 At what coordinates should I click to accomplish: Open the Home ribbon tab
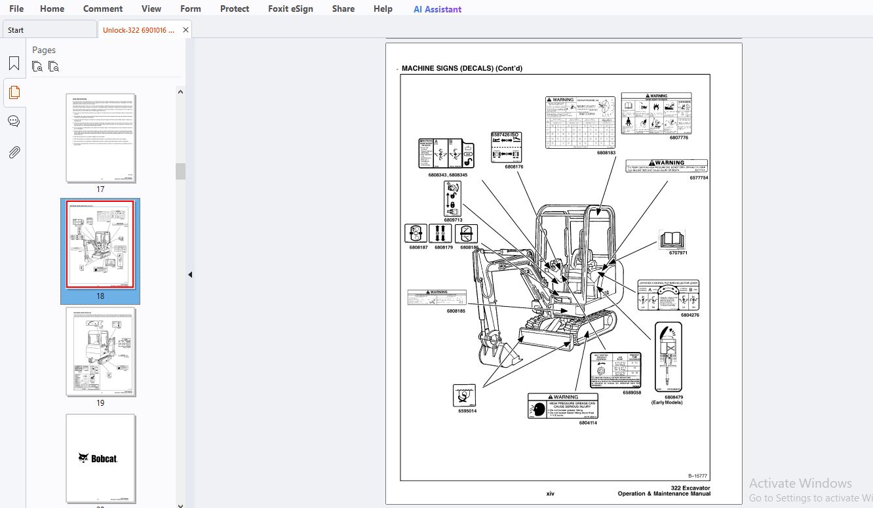[52, 9]
